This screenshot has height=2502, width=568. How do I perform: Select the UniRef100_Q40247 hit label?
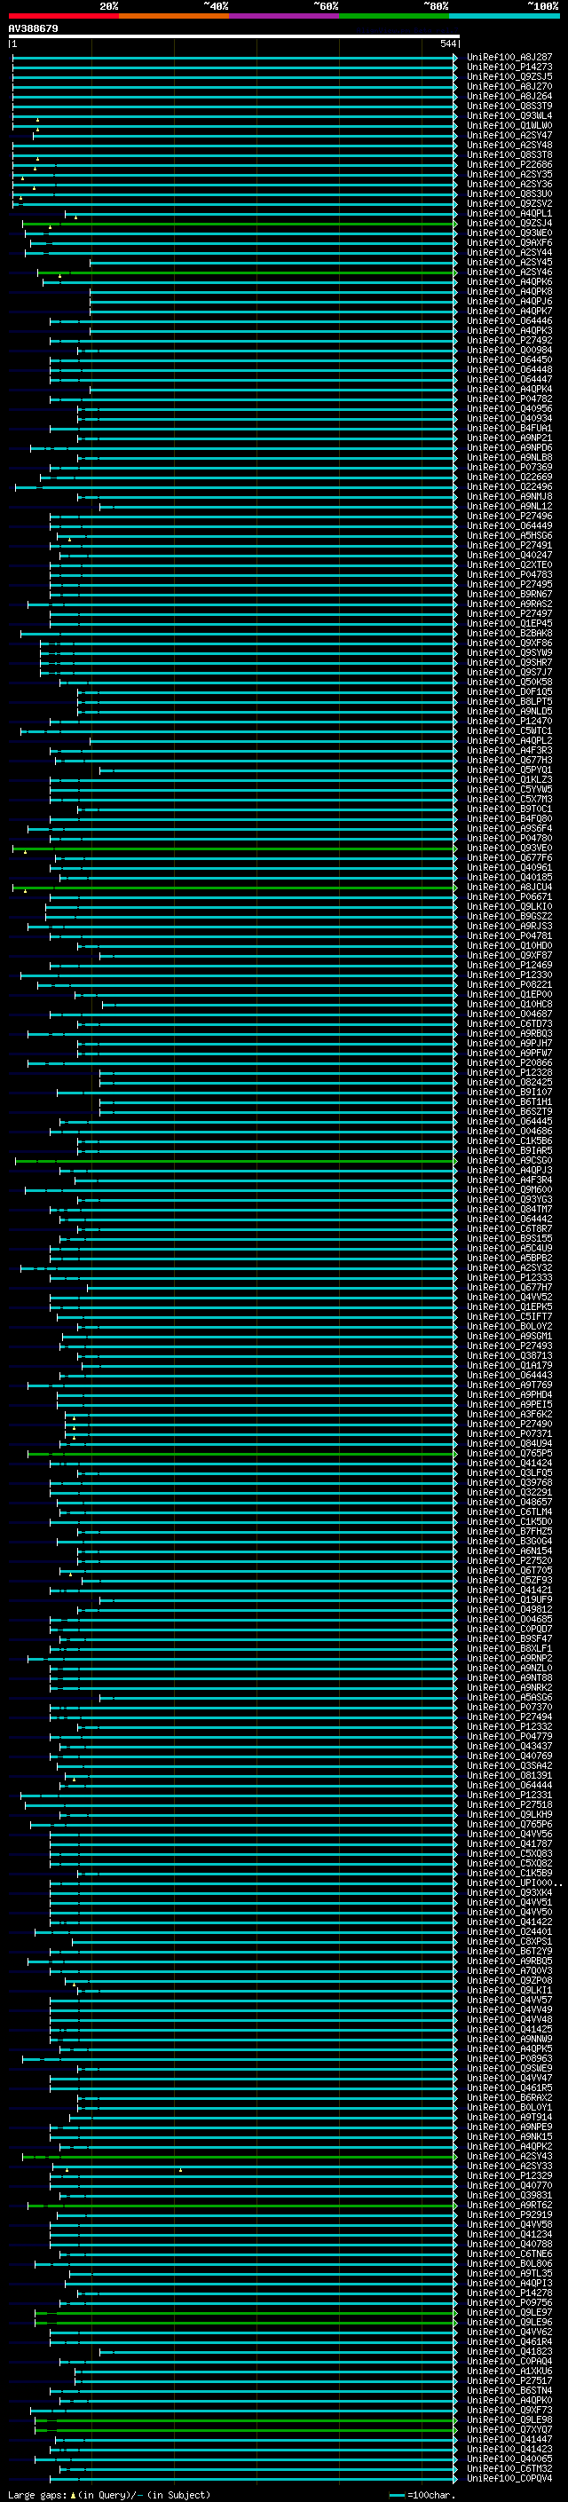pyautogui.click(x=509, y=556)
